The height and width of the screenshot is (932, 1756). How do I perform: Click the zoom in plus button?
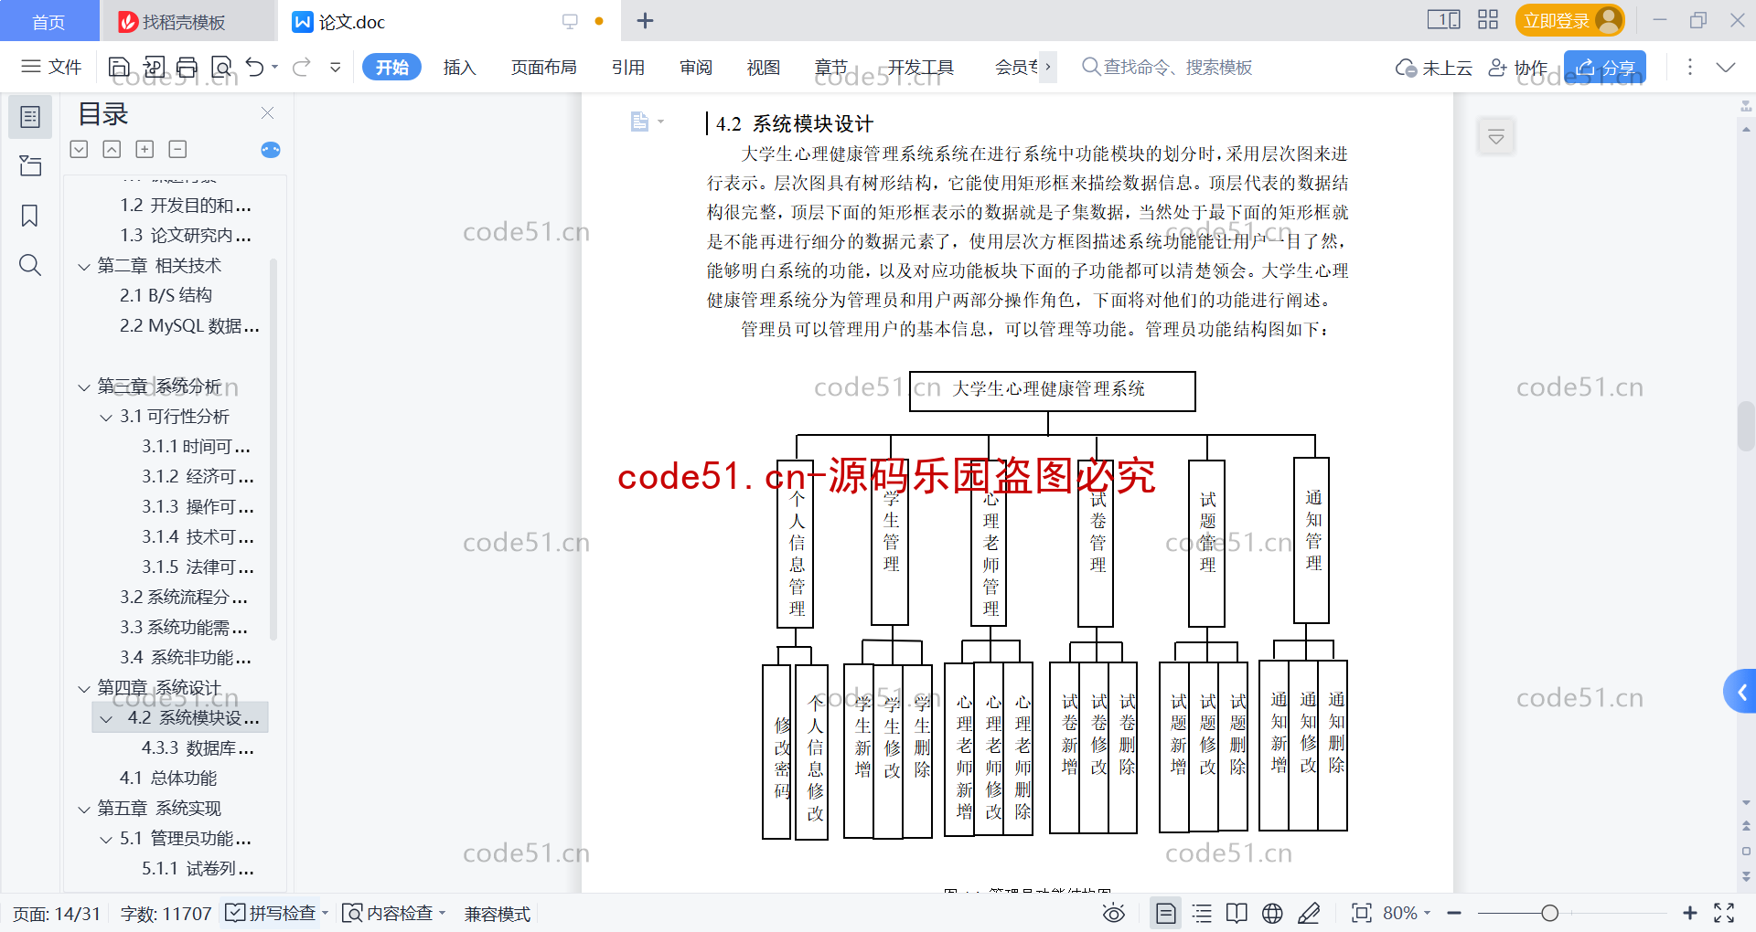click(x=1689, y=913)
